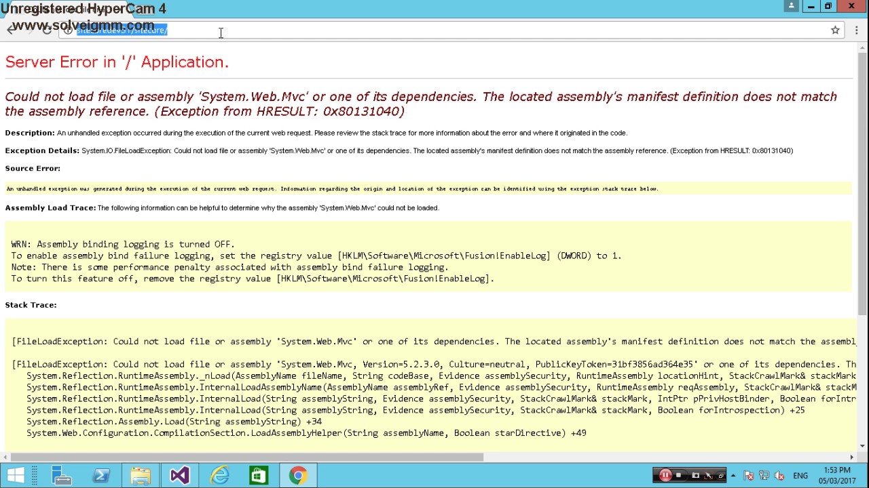Click the horizontal scrollbar thumb
The image size is (869, 488).
click(247, 457)
